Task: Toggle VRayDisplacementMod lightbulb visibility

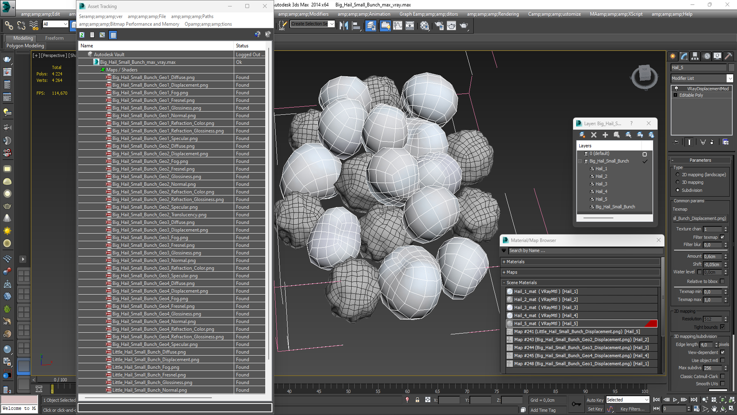Action: [x=676, y=88]
